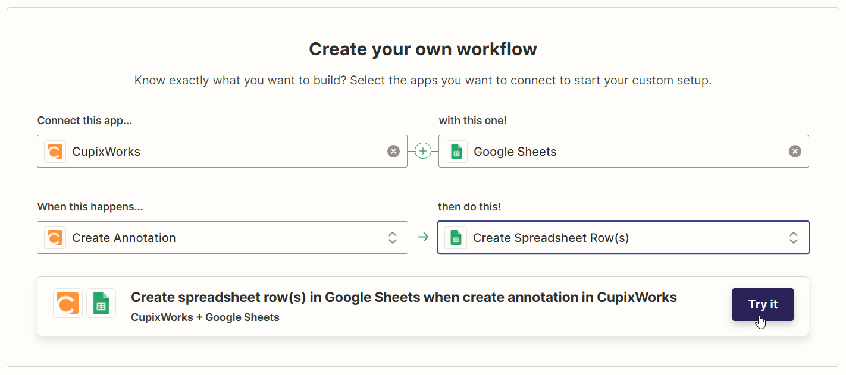Expand action list via Create Spreadsheet Row(s) chevrons
This screenshot has width=846, height=375.
(794, 238)
